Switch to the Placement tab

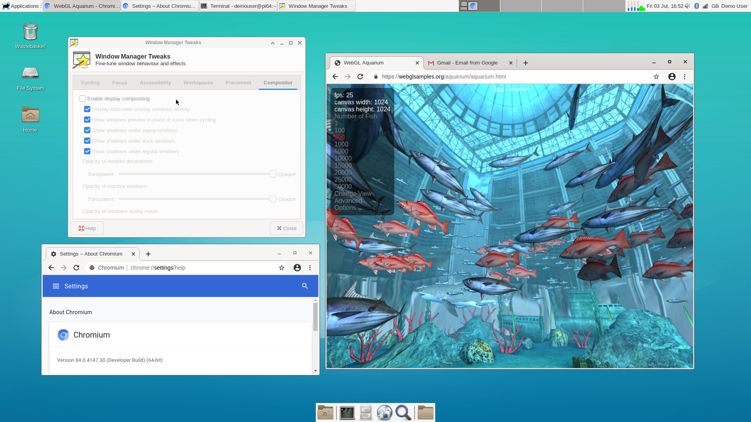pos(238,82)
